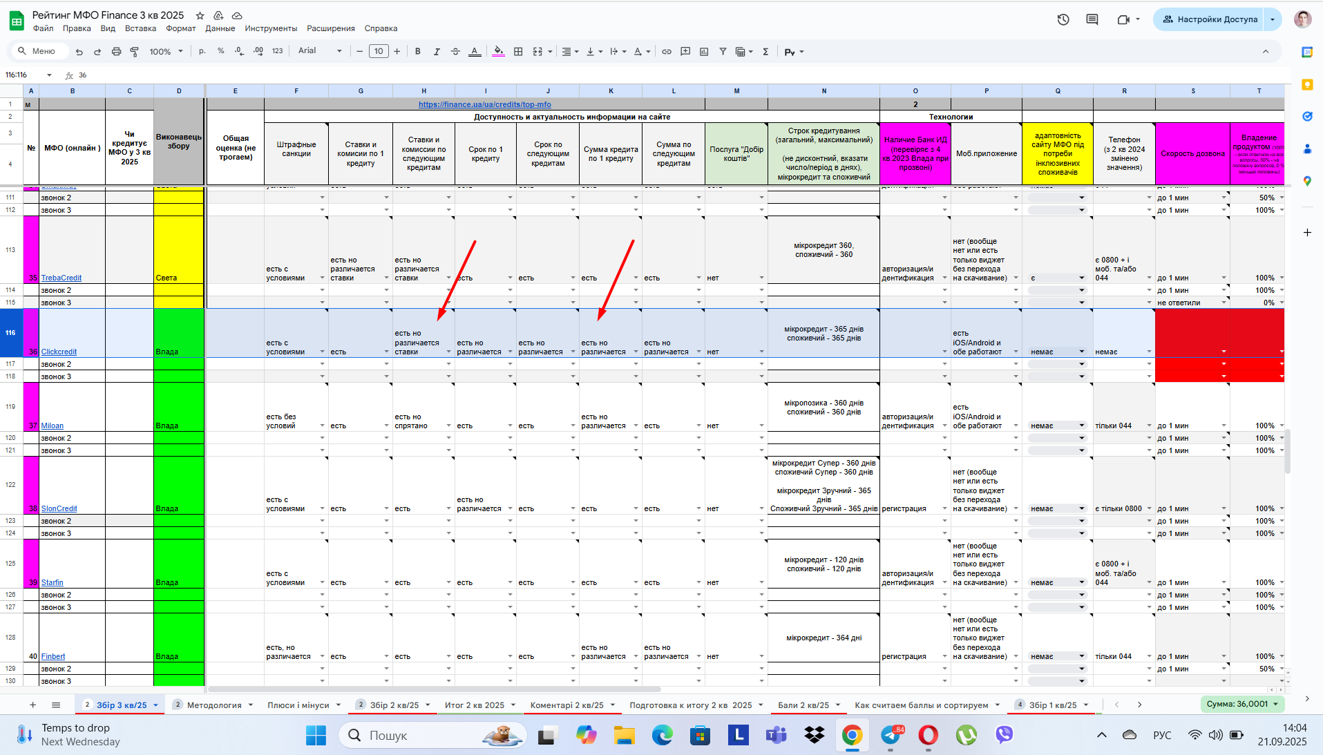Insert a link using toolbar icon

click(x=667, y=51)
